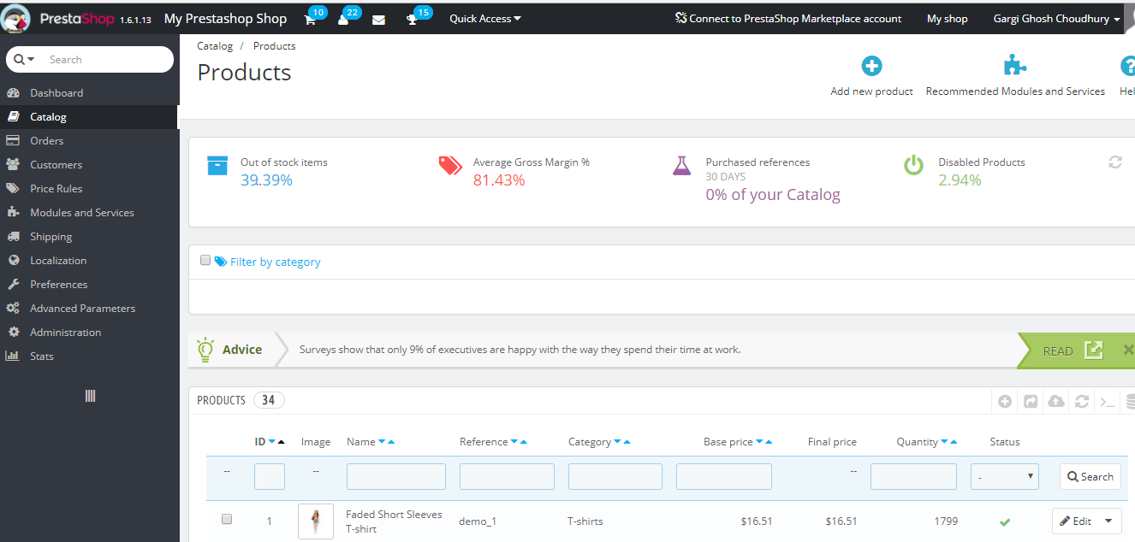This screenshot has height=542, width=1135.
Task: Open the customers notification icon in header
Action: [x=343, y=20]
